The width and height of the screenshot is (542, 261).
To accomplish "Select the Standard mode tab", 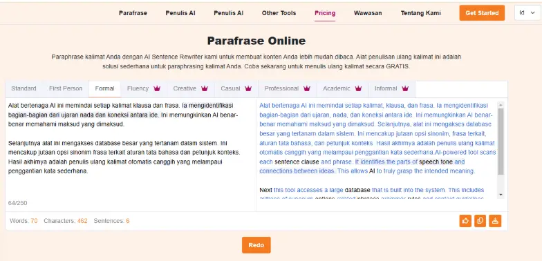I will (x=24, y=88).
